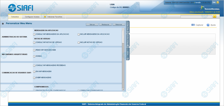
Task: Tick CONSULTAR MENSAGENS RECEBIDAS checkbox
Action: tap(34, 66)
